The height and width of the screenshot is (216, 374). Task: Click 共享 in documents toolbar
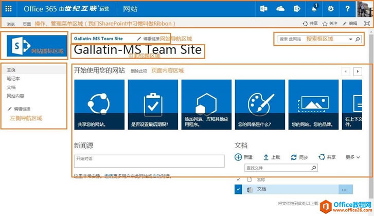327,157
